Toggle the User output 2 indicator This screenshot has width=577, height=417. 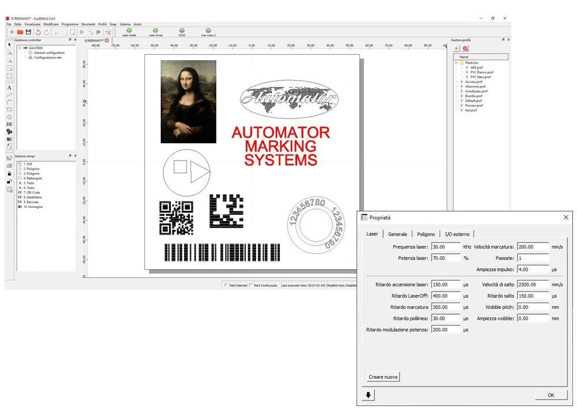tap(208, 31)
